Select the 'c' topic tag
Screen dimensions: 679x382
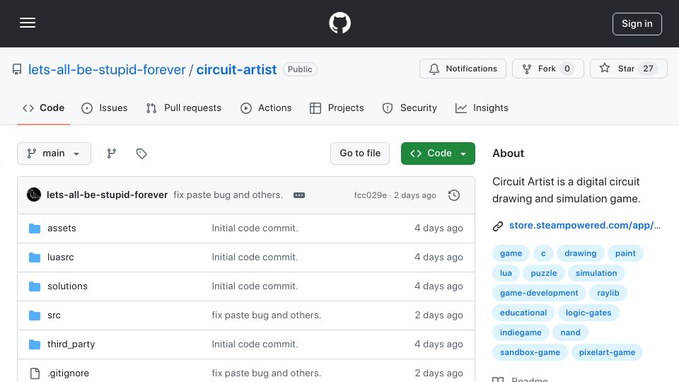pos(543,253)
